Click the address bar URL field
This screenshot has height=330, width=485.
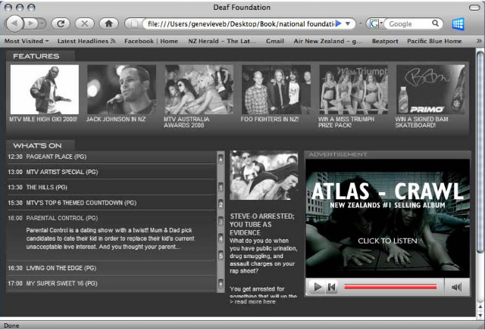[239, 23]
